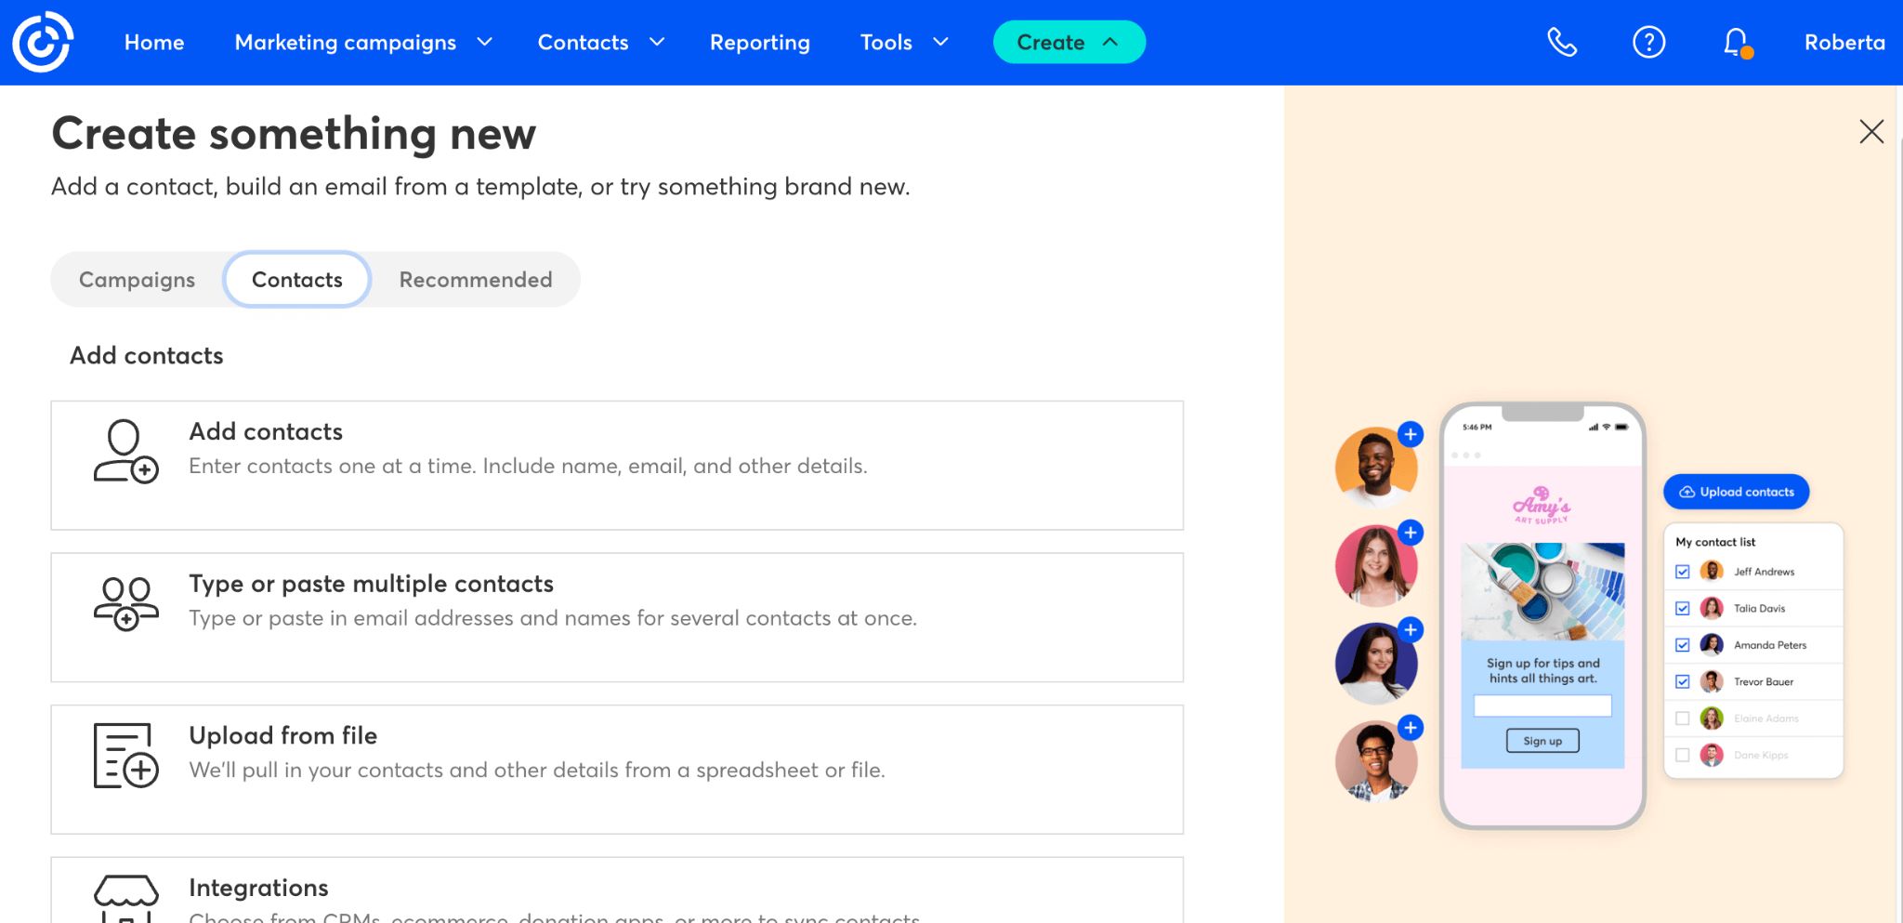Click the Add contacts person icon
This screenshot has width=1903, height=923.
(125, 452)
